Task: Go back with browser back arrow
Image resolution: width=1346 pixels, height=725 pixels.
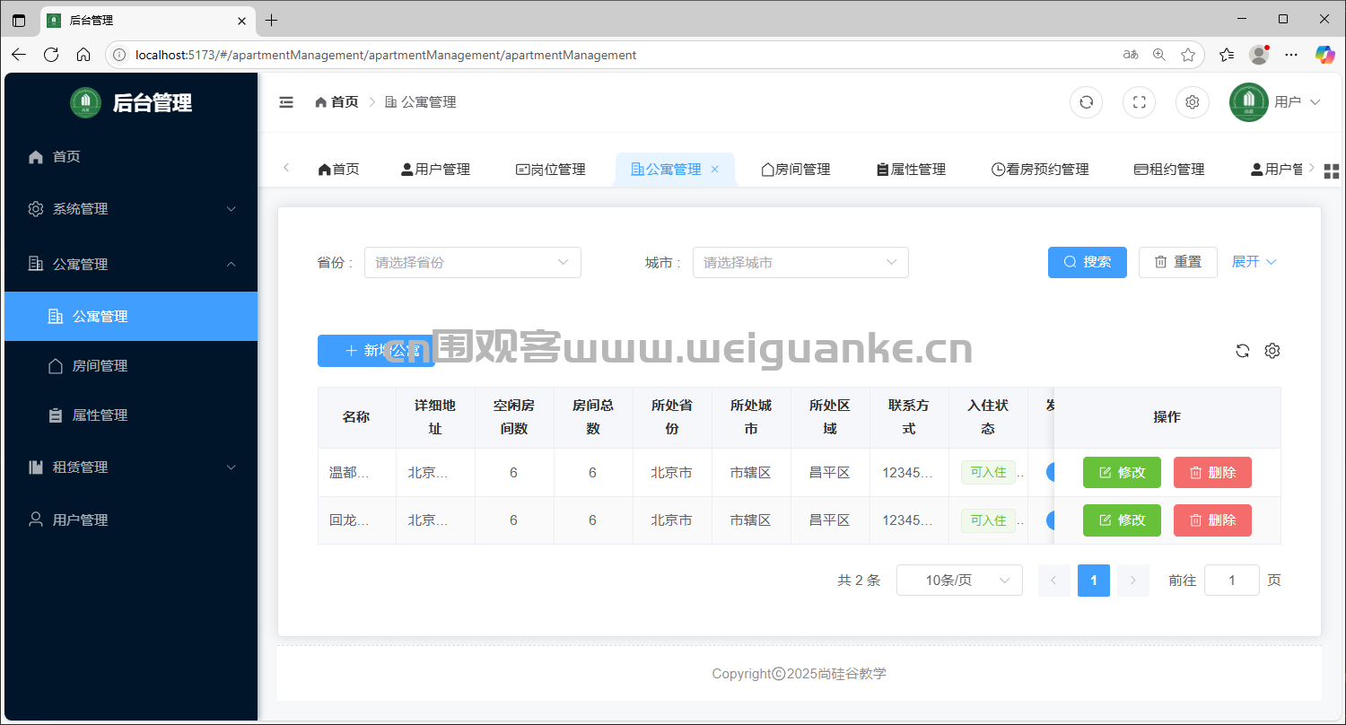Action: tap(19, 55)
